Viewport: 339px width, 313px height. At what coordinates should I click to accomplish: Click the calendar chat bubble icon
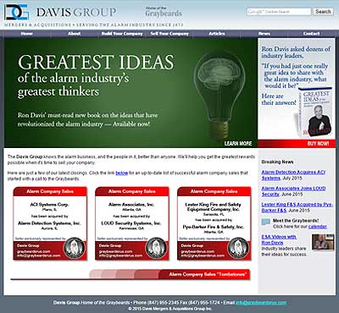pos(265,222)
